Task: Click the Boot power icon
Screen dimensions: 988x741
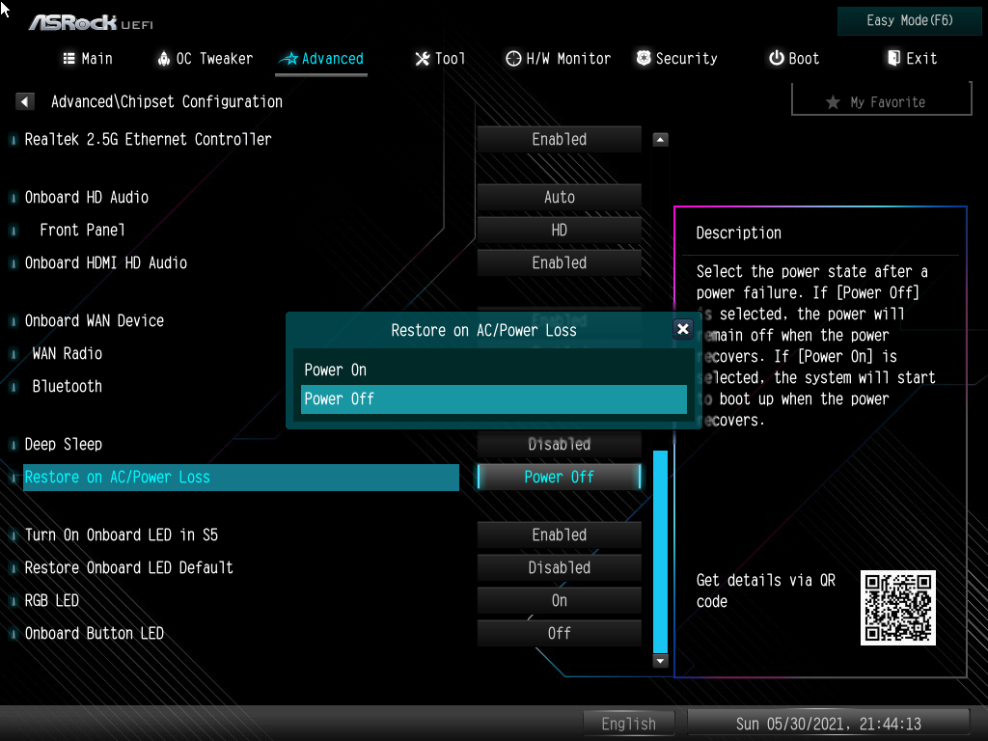Action: pyautogui.click(x=777, y=58)
